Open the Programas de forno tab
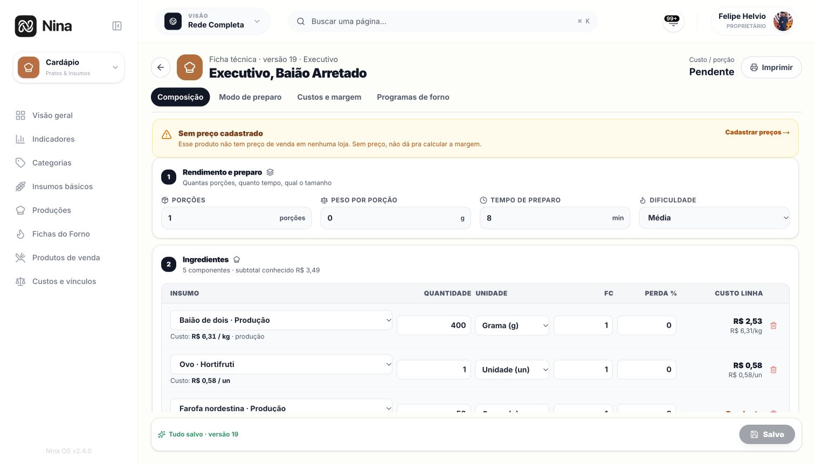The image size is (815, 464). coord(413,97)
